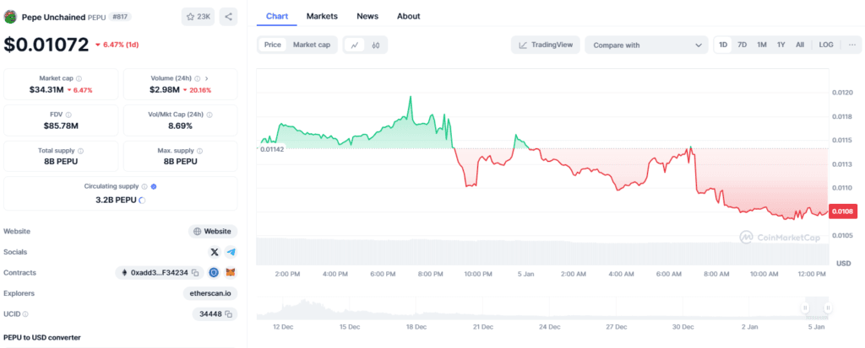865x348 pixels.
Task: Click the $85.78M FDV value
Action: [61, 126]
